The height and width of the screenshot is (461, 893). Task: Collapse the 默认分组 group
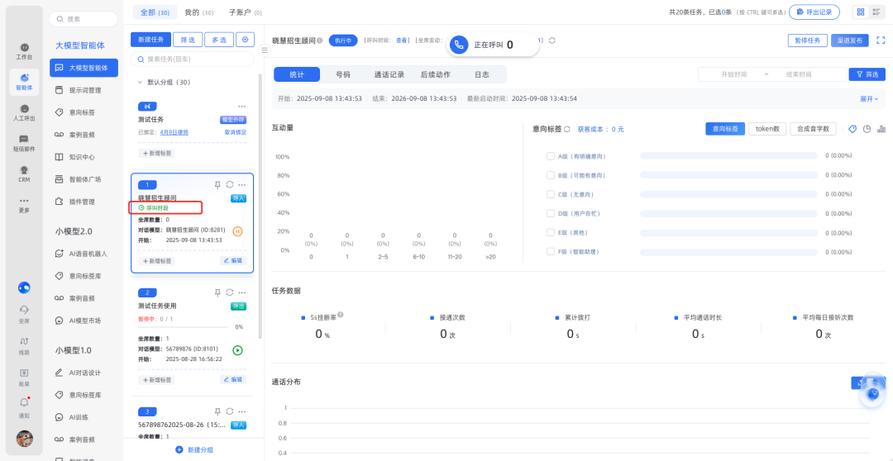pos(140,83)
